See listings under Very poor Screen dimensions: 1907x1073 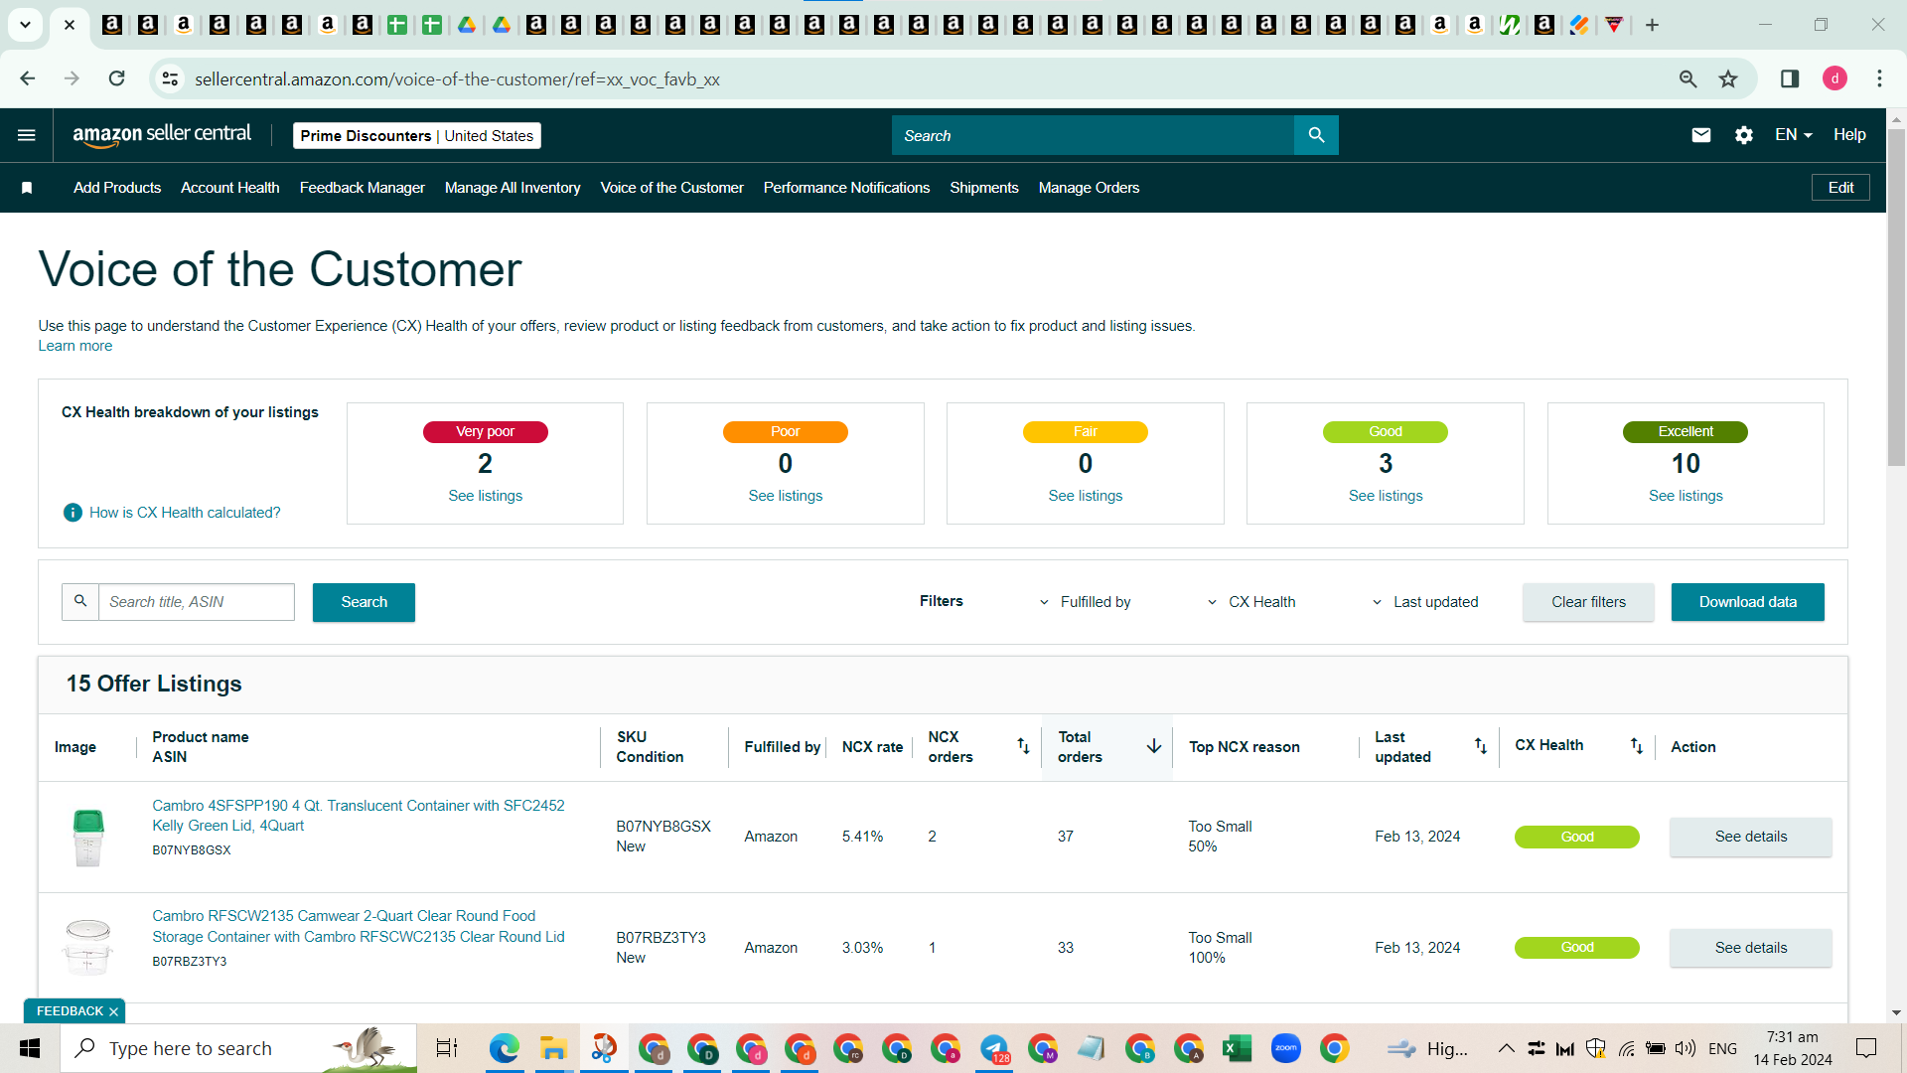[485, 496]
